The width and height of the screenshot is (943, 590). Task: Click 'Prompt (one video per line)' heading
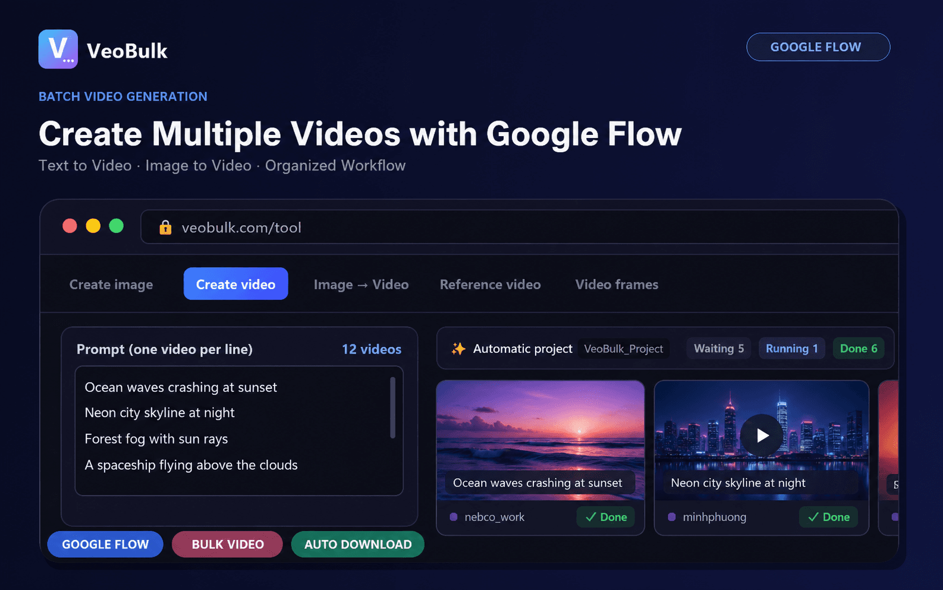coord(165,349)
